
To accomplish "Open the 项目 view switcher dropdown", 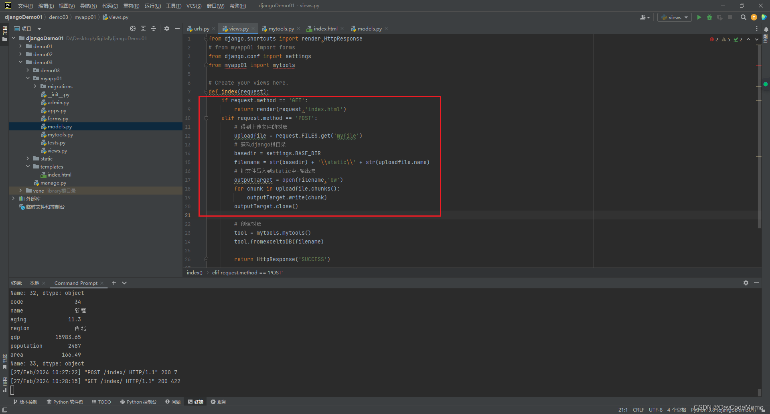I will point(39,28).
